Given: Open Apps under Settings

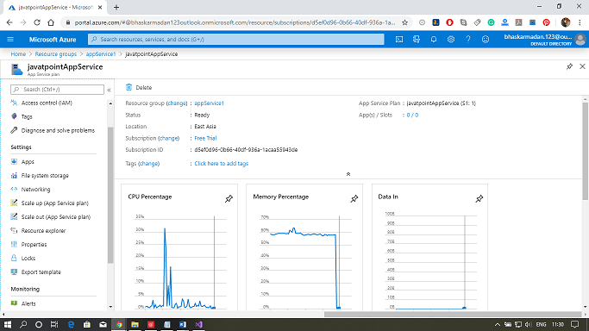Looking at the screenshot, I should coord(28,162).
